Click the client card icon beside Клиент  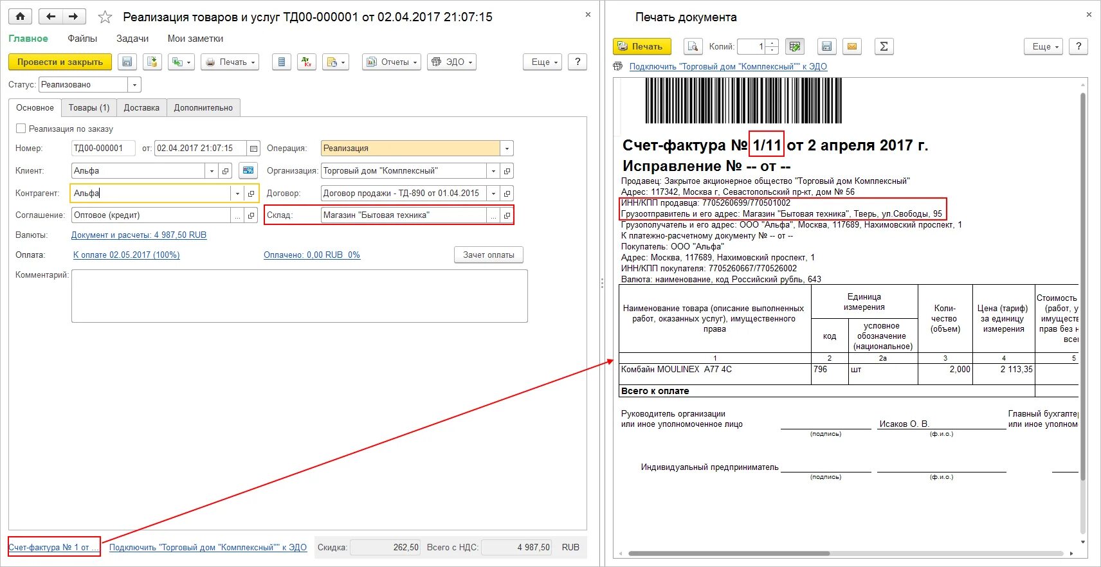coord(248,170)
